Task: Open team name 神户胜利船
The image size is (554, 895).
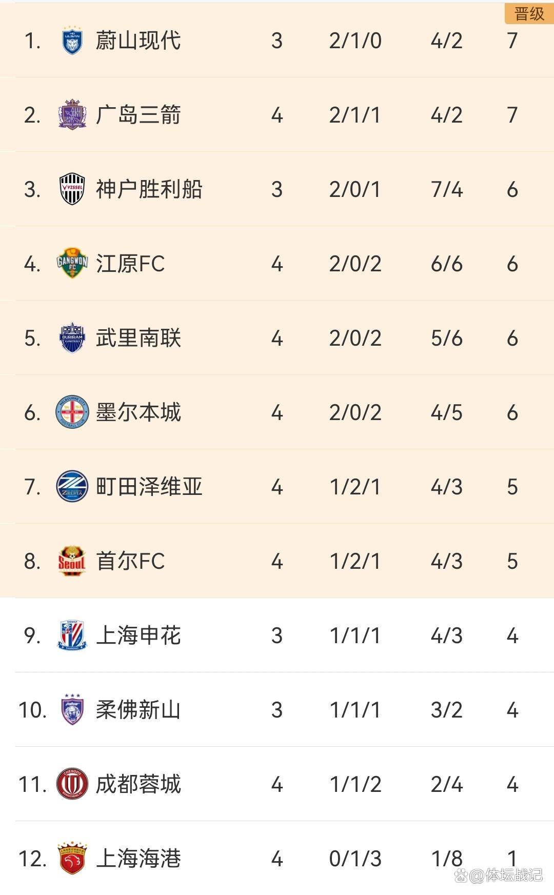Action: 149,189
